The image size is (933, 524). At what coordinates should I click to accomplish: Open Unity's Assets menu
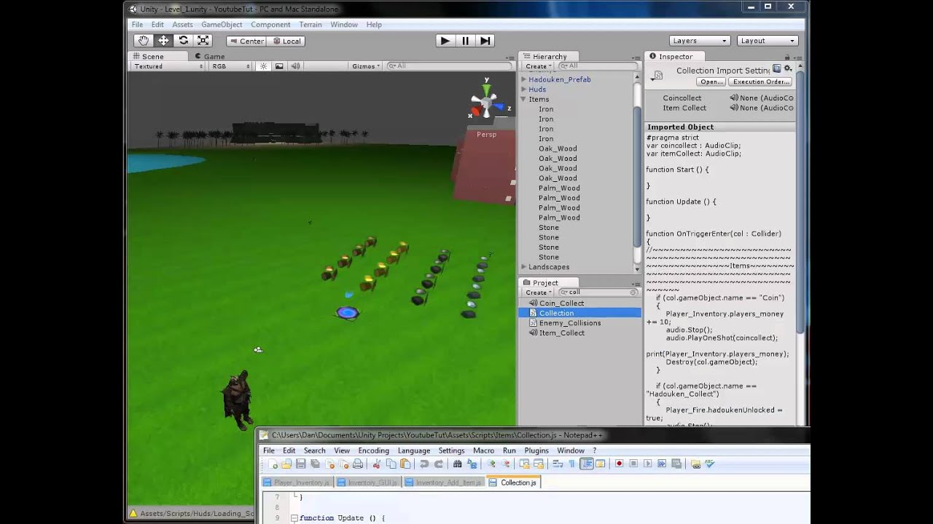(182, 25)
